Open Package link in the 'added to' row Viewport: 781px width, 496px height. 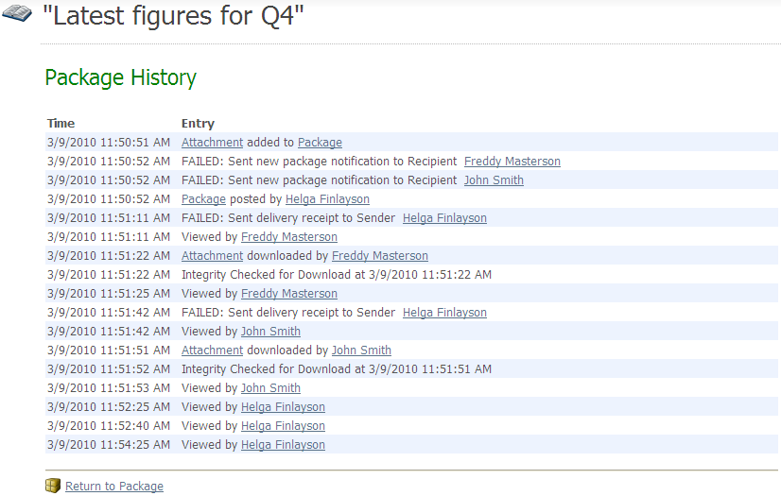pos(320,143)
